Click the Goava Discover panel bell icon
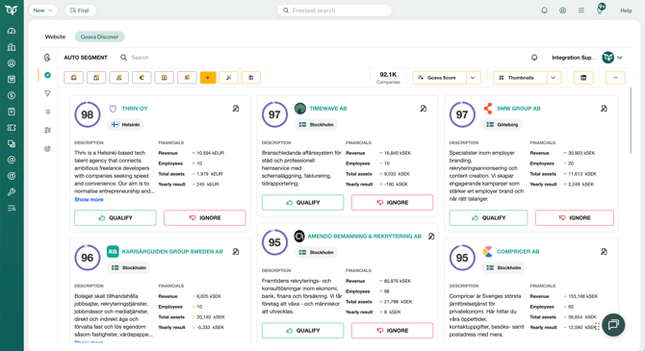645x351 pixels. (x=534, y=58)
